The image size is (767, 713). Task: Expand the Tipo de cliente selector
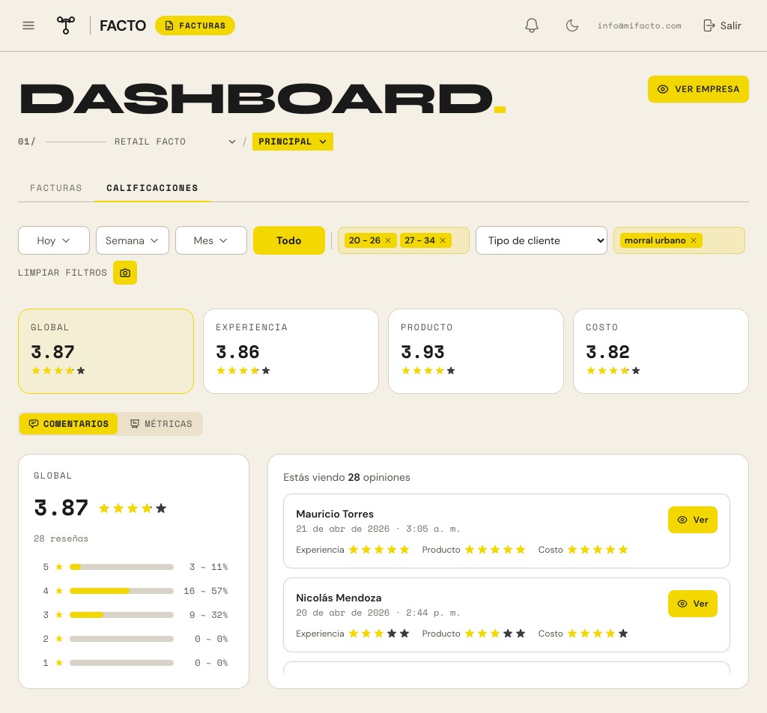point(541,240)
